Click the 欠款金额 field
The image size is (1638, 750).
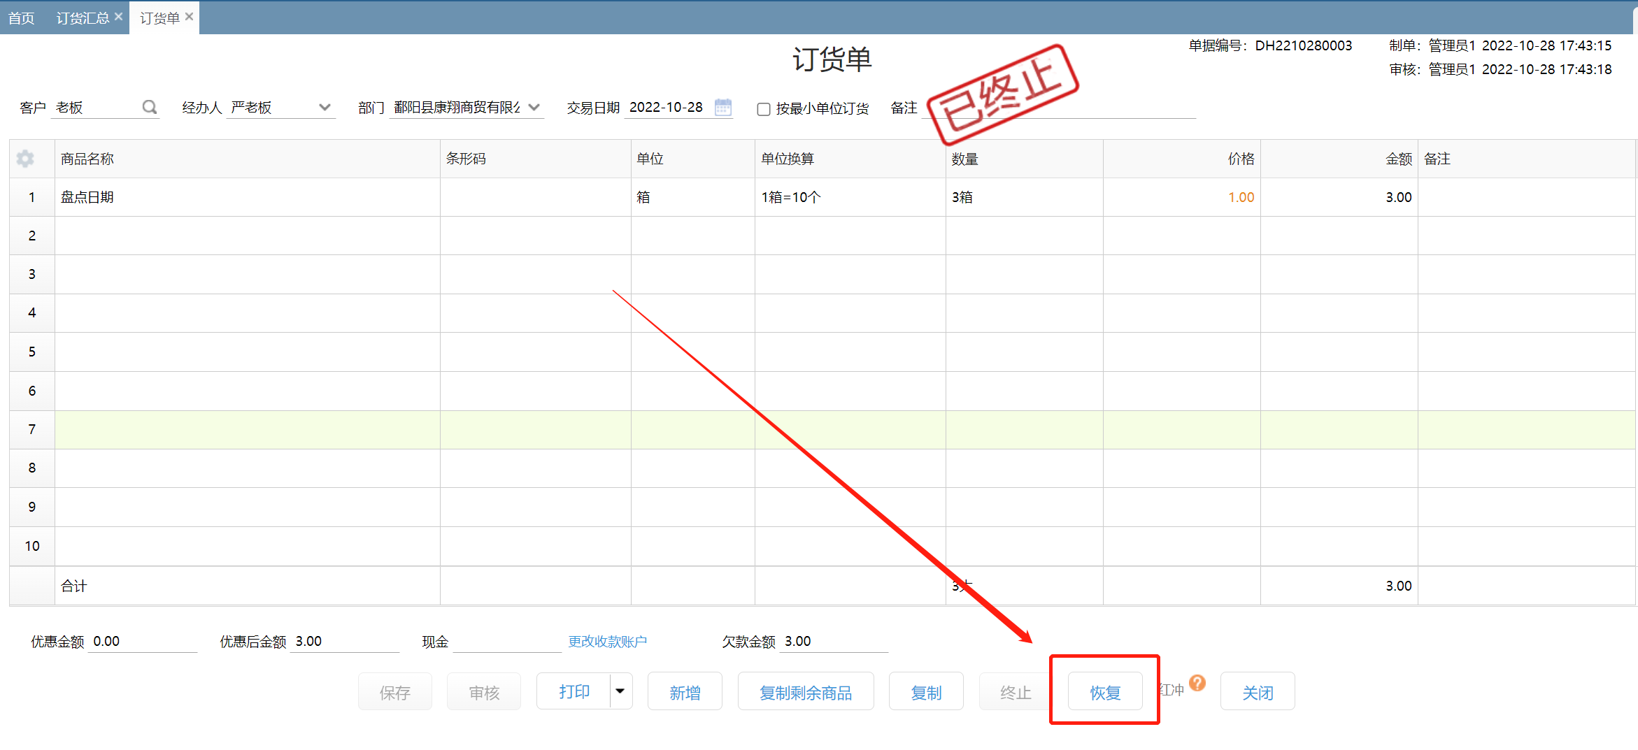[834, 641]
